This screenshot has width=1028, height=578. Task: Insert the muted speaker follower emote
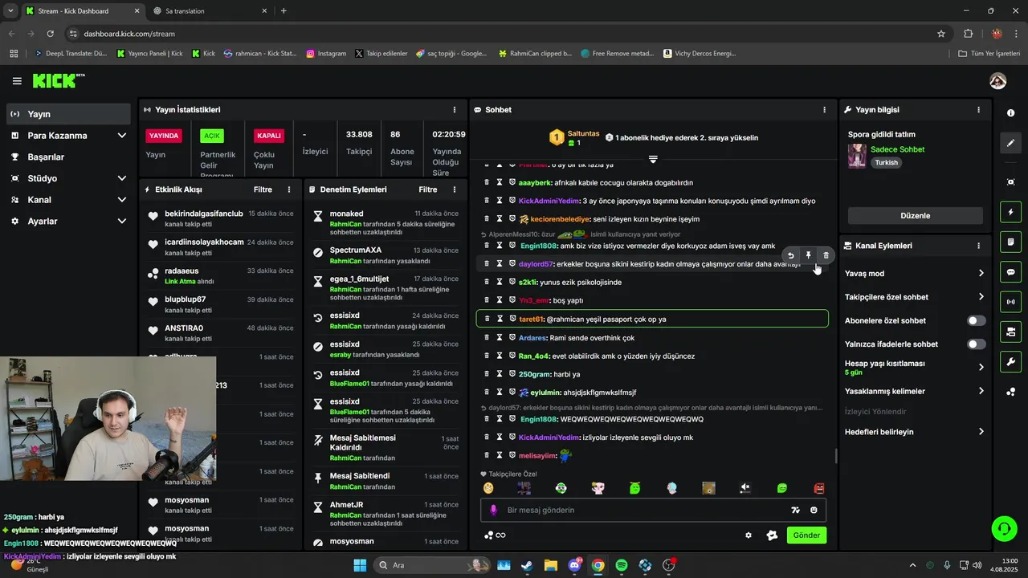pyautogui.click(x=744, y=488)
